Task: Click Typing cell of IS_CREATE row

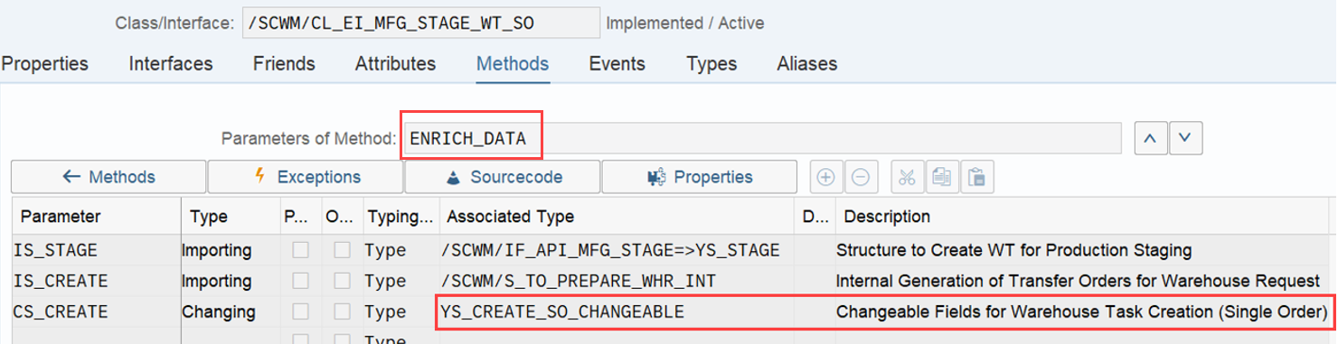Action: coord(400,281)
